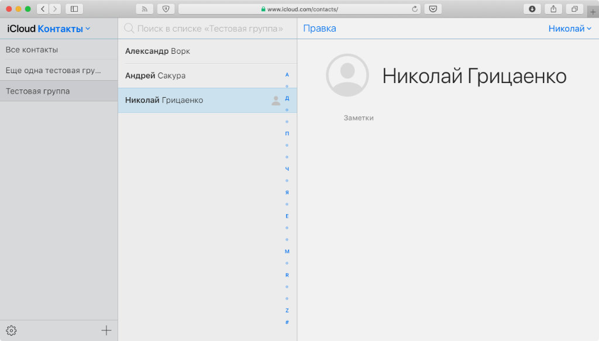Select contact Андрей Сакура

click(155, 75)
